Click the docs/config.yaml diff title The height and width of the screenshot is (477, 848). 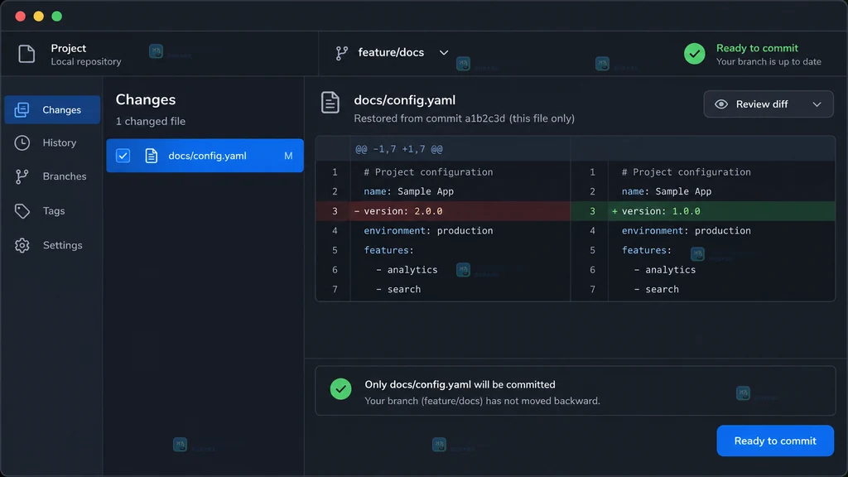[404, 100]
